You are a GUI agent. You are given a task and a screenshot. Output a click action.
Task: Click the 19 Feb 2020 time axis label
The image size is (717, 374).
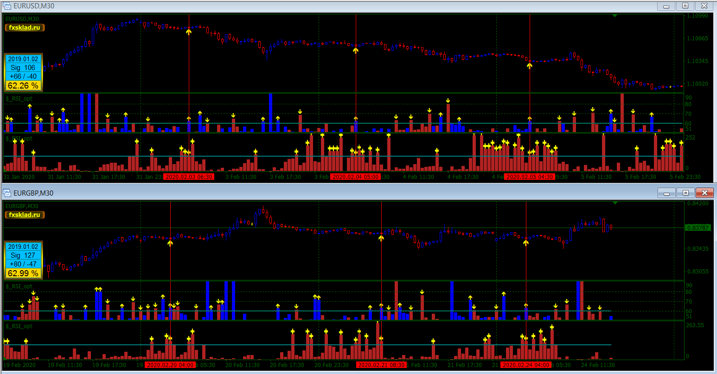pyautogui.click(x=19, y=365)
